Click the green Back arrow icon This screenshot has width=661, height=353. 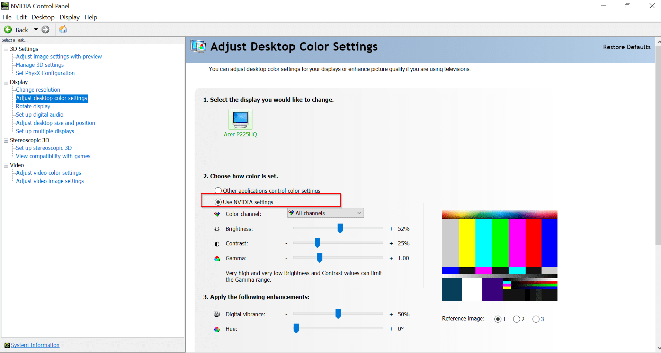coord(8,30)
